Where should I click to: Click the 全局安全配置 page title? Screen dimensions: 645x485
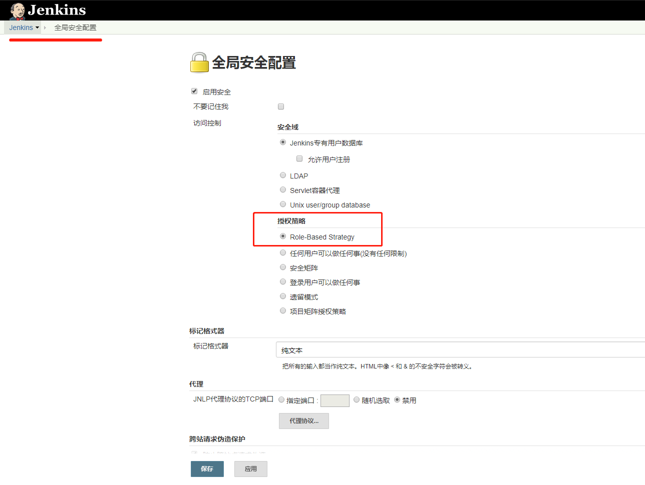[x=254, y=62]
